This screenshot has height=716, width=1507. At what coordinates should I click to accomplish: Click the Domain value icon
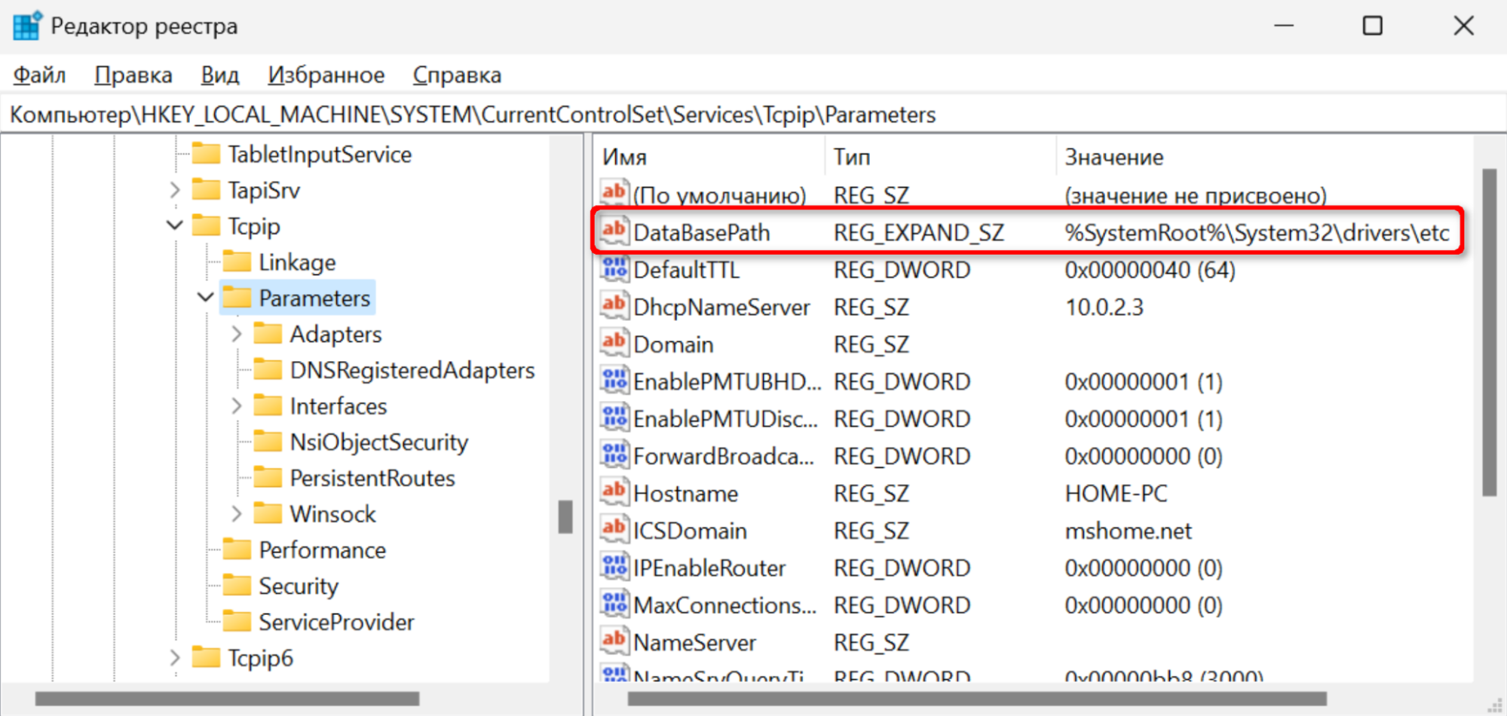point(614,343)
